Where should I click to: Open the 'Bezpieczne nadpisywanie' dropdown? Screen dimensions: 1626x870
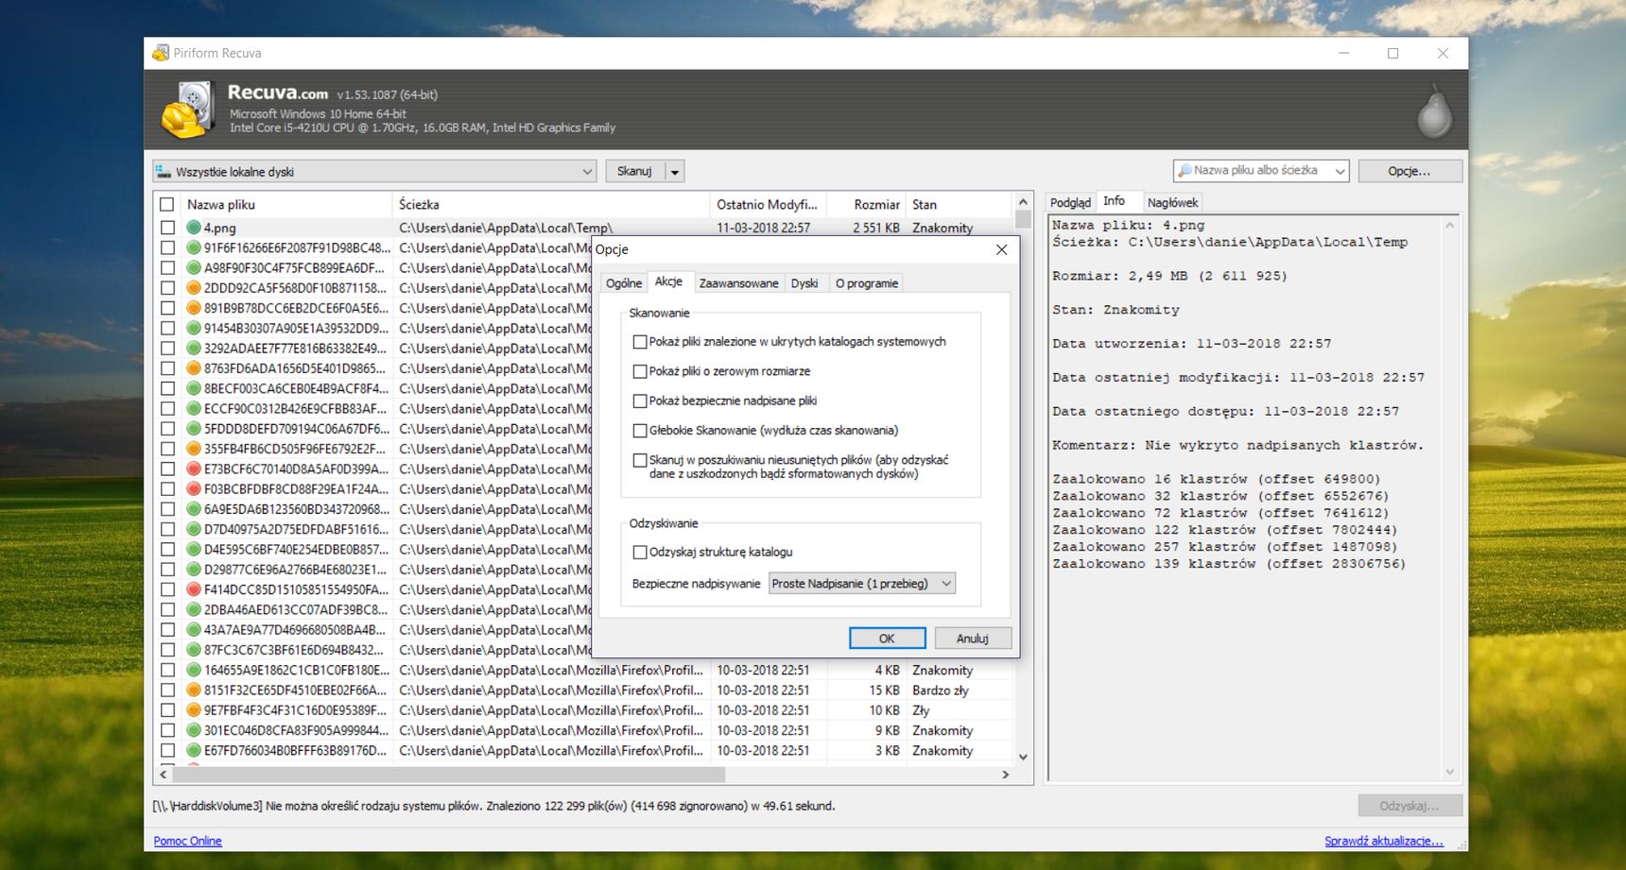pyautogui.click(x=861, y=584)
